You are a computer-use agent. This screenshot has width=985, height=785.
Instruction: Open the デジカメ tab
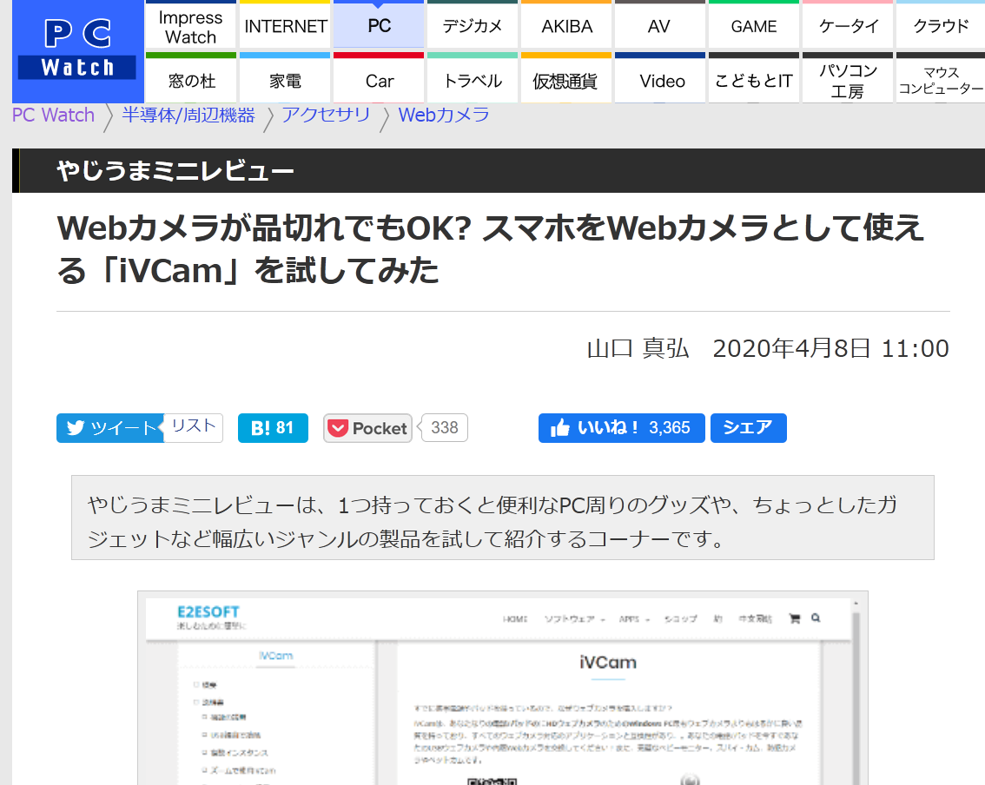[x=473, y=25]
